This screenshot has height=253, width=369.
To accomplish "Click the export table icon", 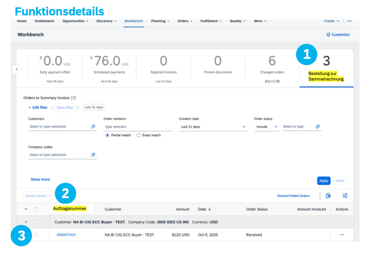I will [x=328, y=196].
